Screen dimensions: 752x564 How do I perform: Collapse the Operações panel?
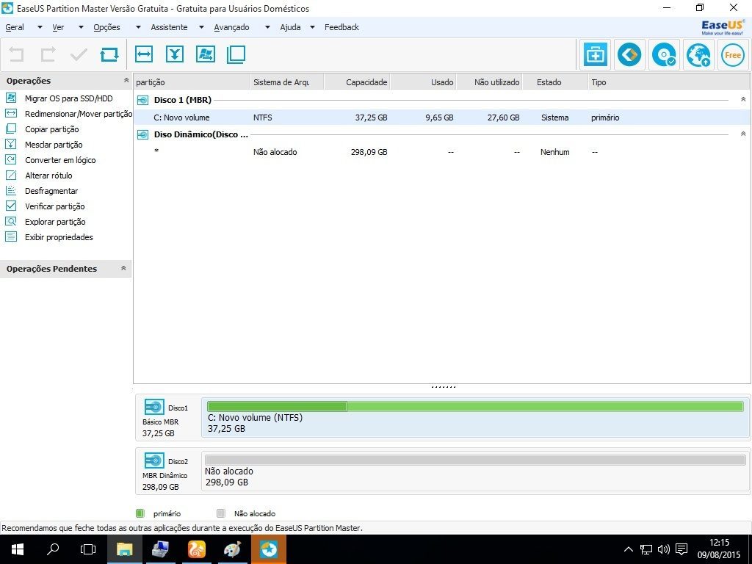tap(126, 80)
